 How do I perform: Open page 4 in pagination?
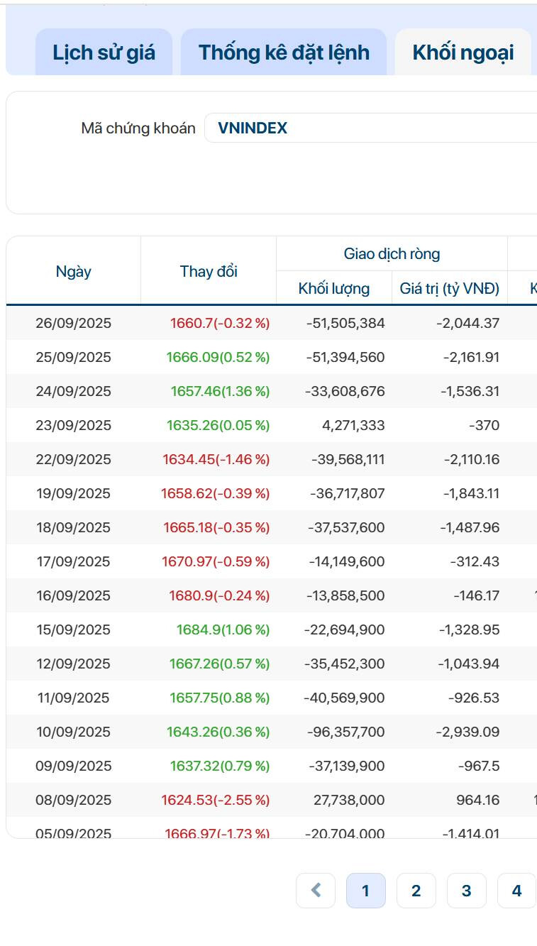tap(516, 891)
